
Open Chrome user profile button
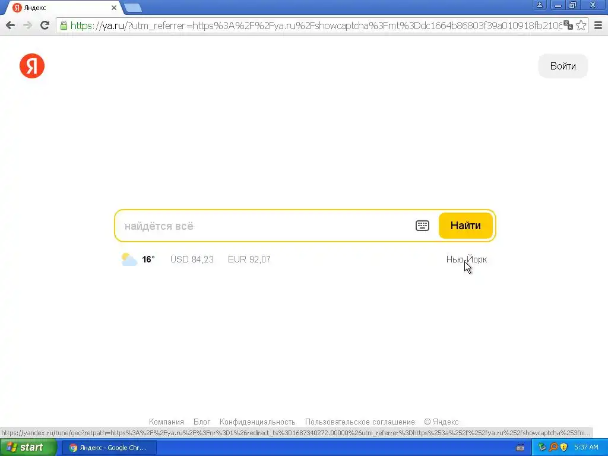pos(539,5)
